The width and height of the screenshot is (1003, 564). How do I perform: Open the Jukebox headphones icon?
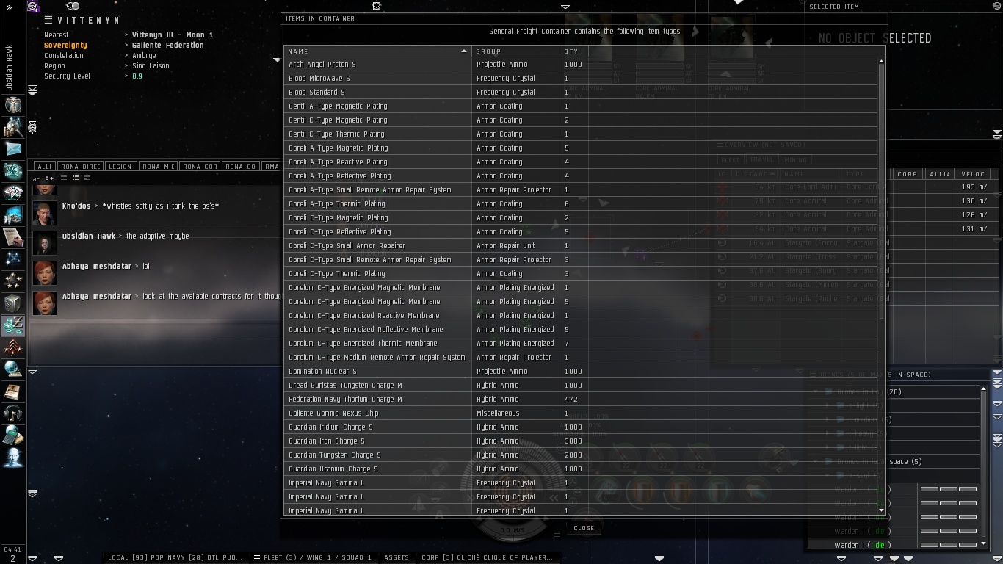tap(13, 413)
